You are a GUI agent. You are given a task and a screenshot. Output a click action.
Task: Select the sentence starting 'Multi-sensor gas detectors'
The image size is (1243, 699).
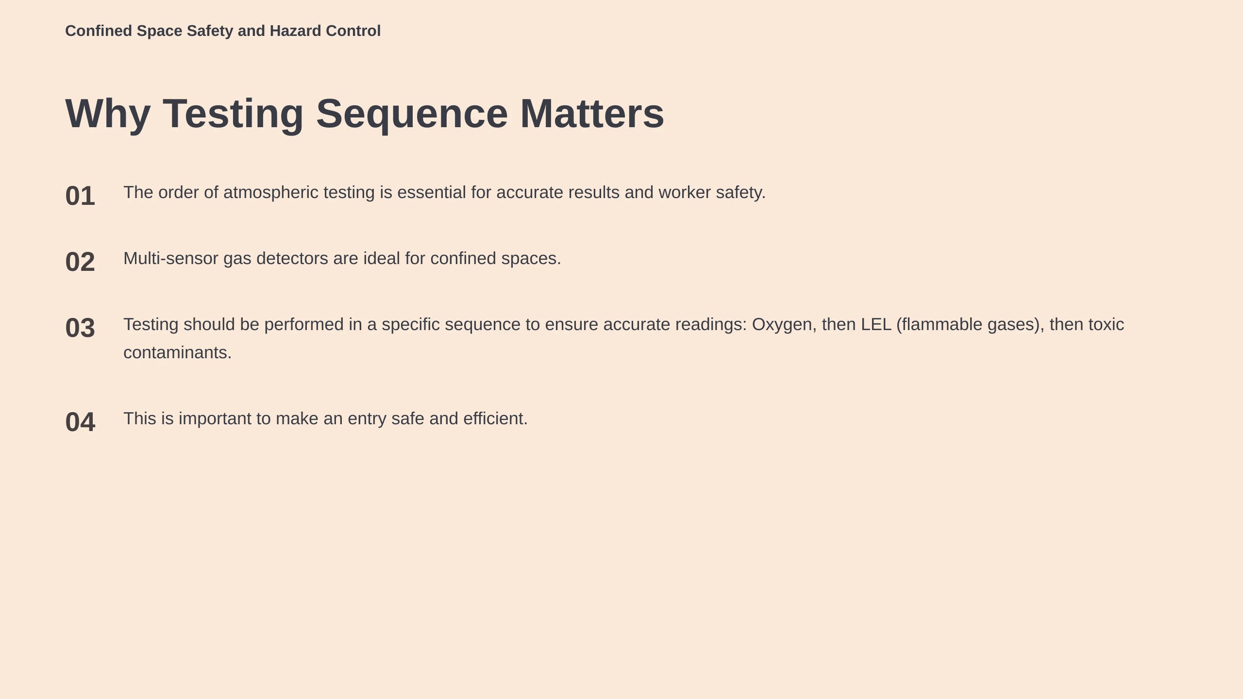tap(342, 259)
